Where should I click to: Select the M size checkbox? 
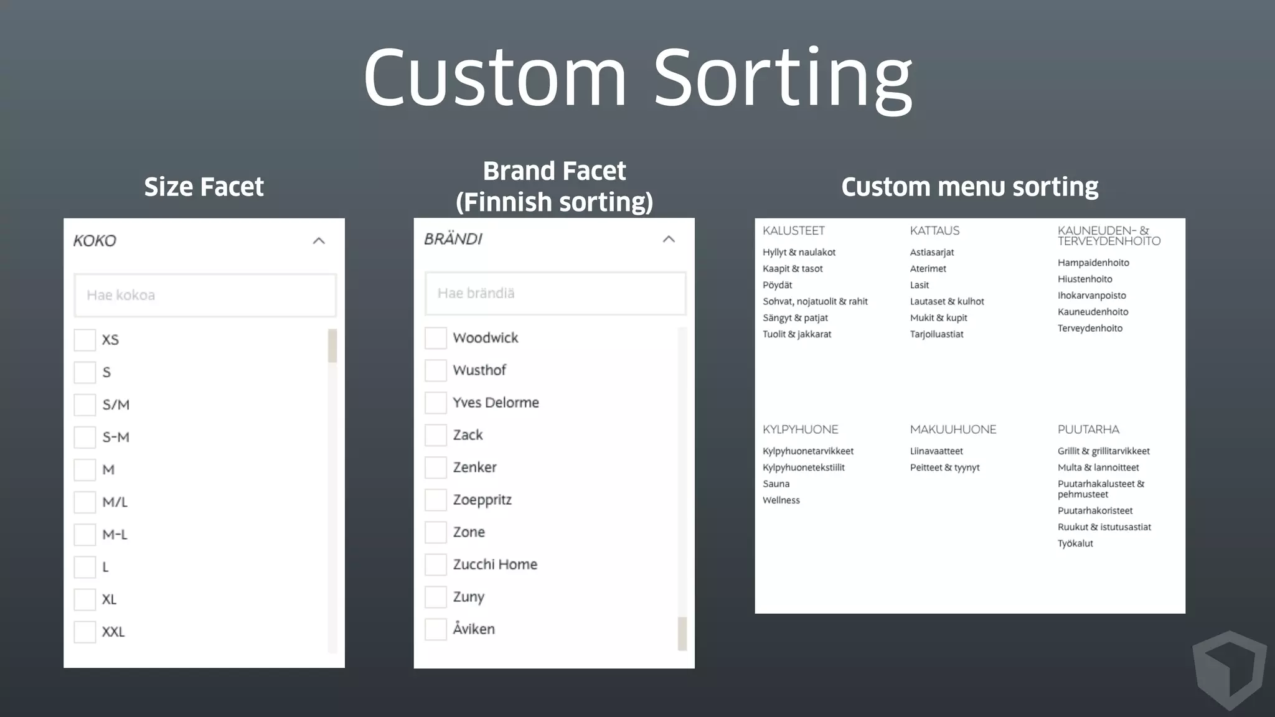(85, 469)
